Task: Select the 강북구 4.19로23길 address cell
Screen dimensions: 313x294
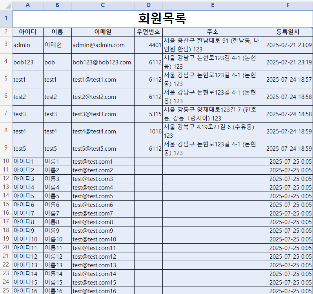Action: click(213, 131)
